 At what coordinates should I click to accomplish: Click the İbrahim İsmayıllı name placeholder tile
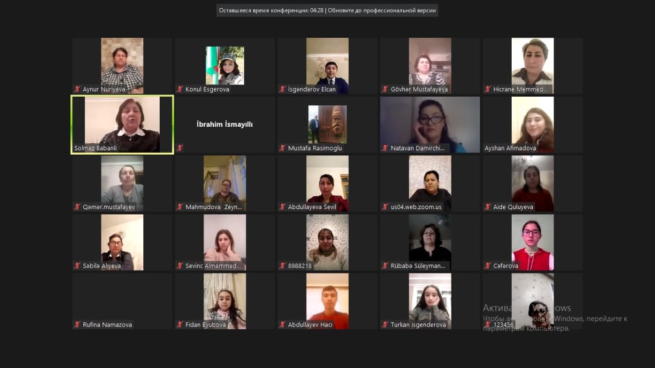(x=224, y=125)
